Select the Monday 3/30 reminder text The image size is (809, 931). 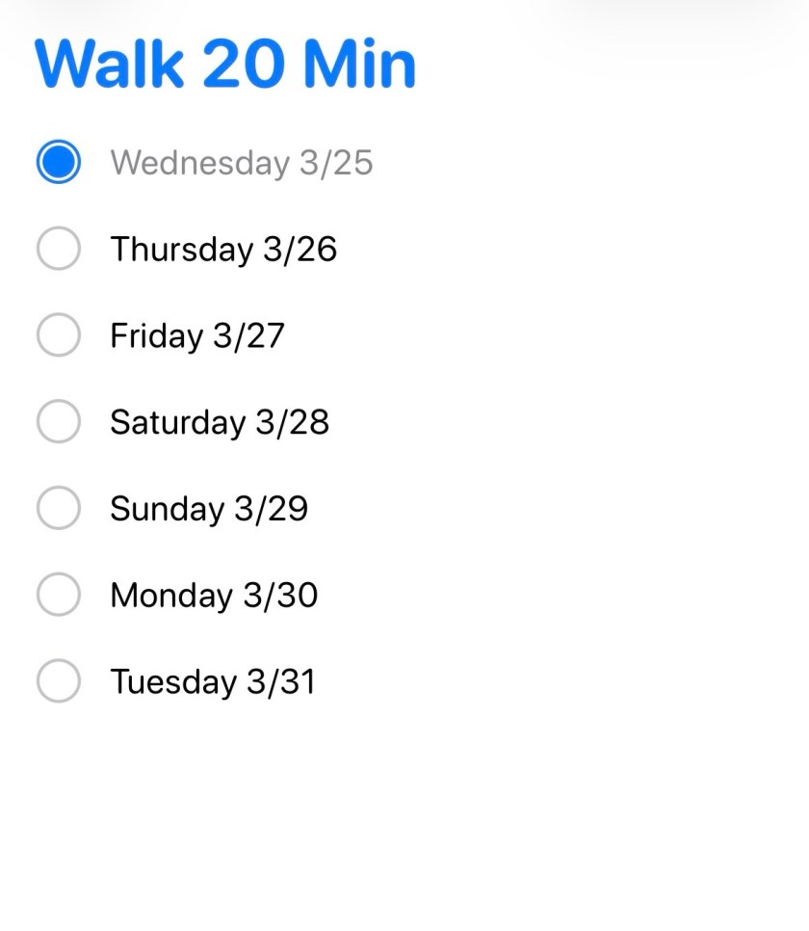(x=214, y=596)
